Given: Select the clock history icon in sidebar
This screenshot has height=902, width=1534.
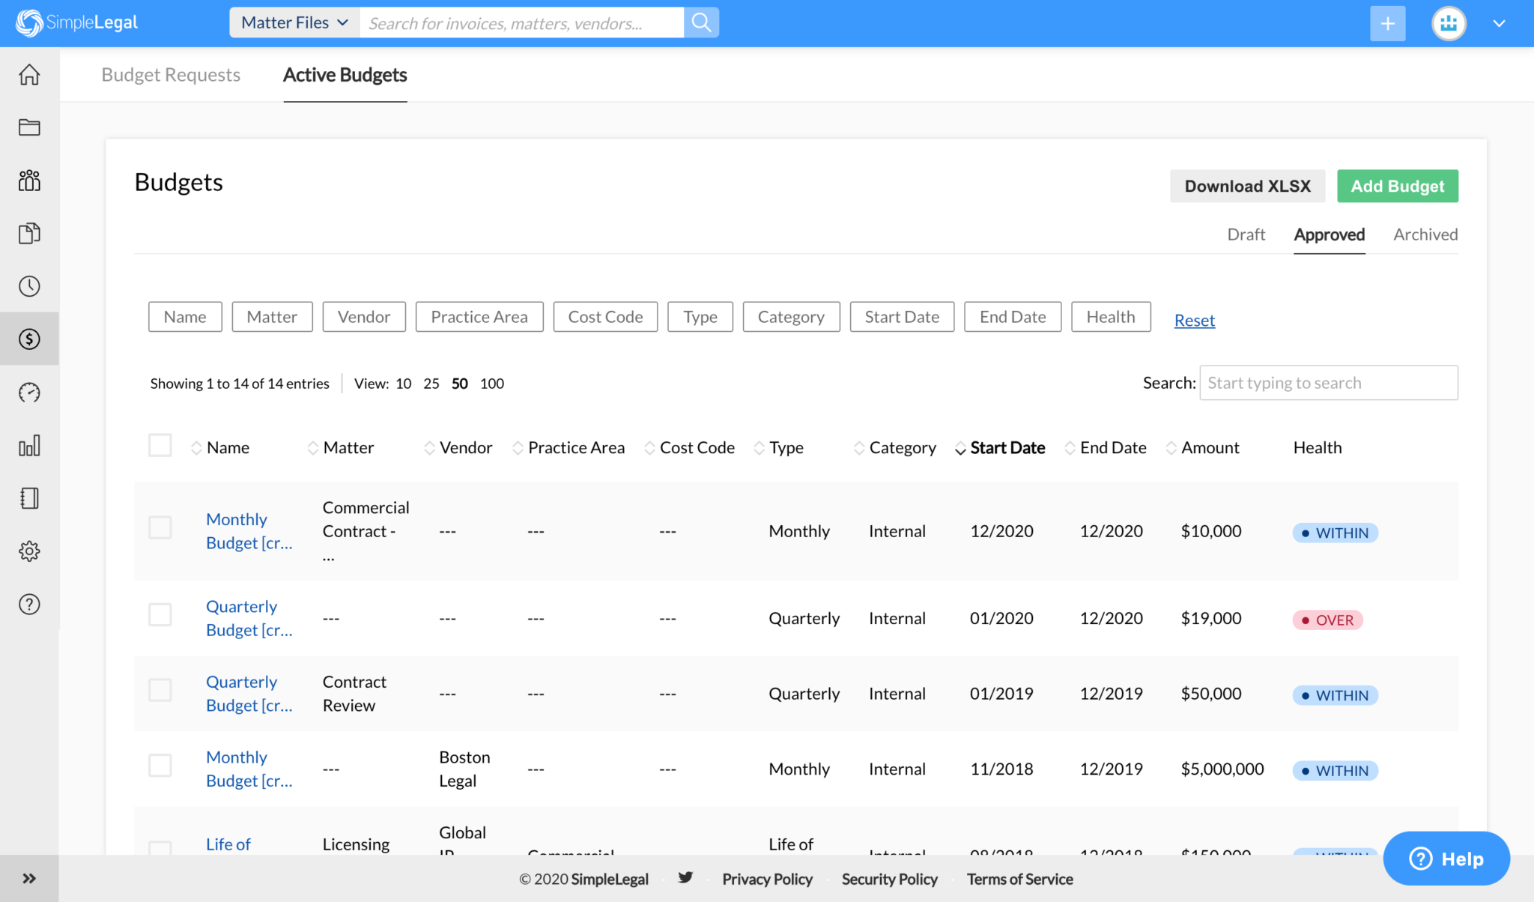Looking at the screenshot, I should point(29,285).
